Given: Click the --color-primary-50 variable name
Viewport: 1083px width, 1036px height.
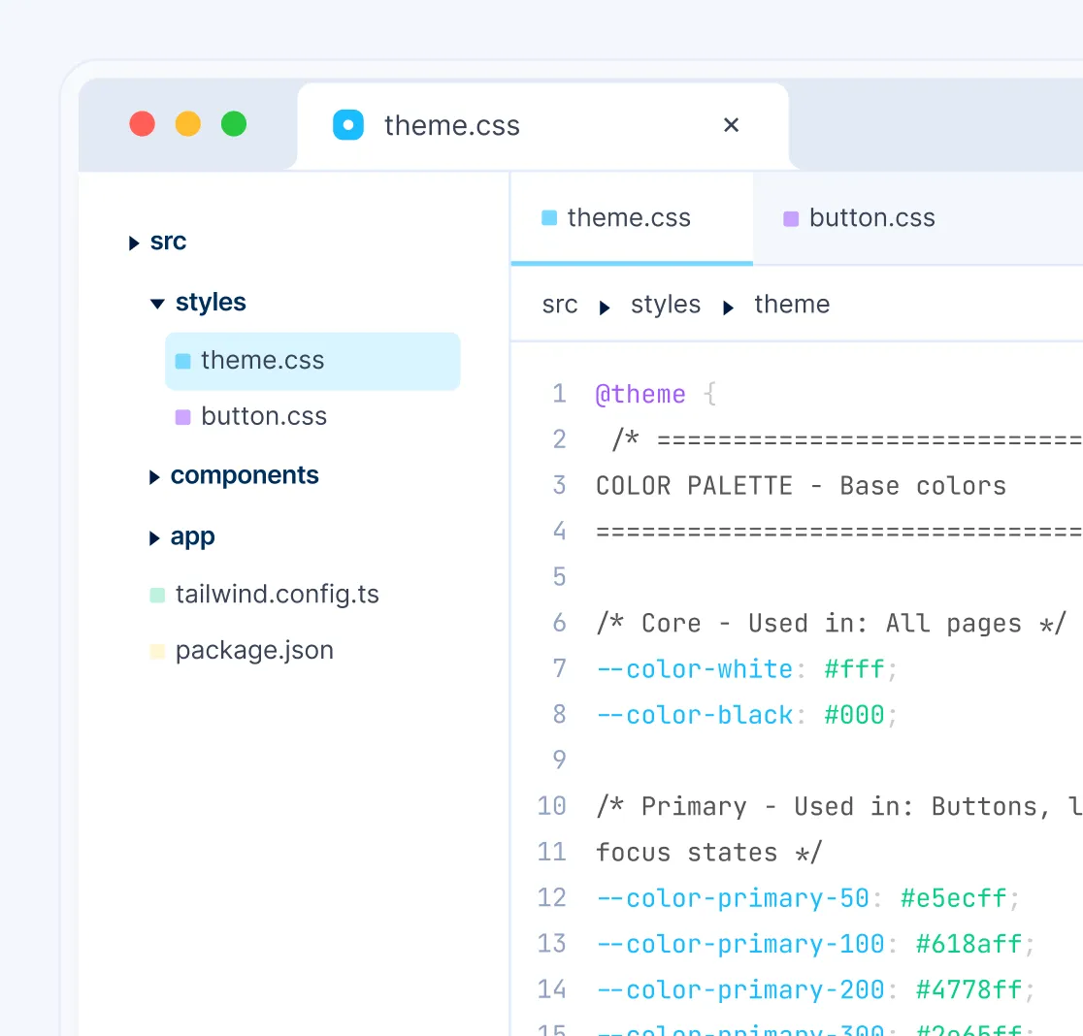Looking at the screenshot, I should point(733,898).
